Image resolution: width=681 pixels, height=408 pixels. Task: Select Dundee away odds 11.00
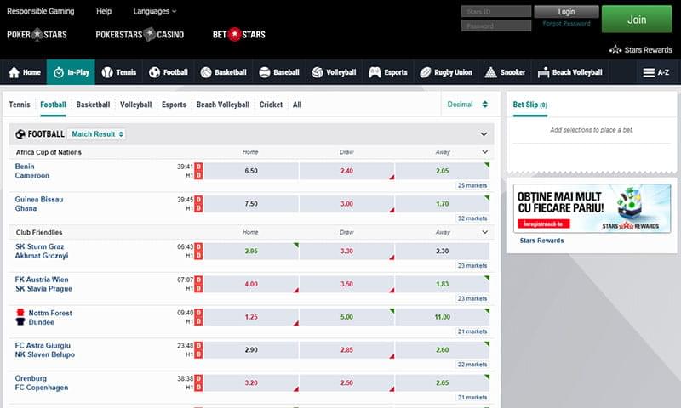coord(442,317)
